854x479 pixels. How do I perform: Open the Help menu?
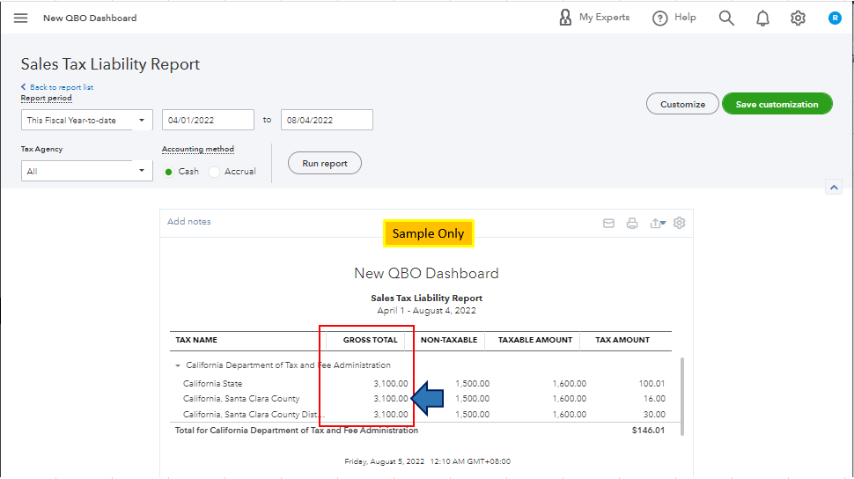(674, 18)
